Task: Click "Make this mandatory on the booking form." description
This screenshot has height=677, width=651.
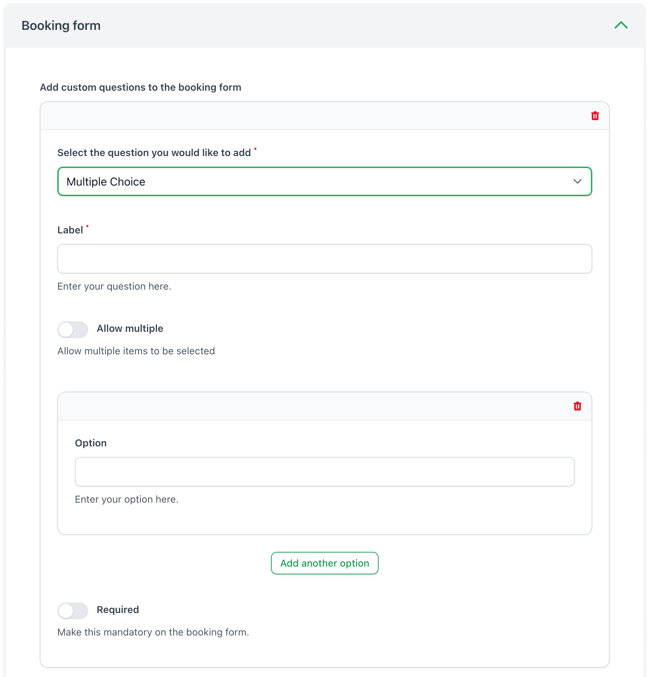Action: pos(153,632)
